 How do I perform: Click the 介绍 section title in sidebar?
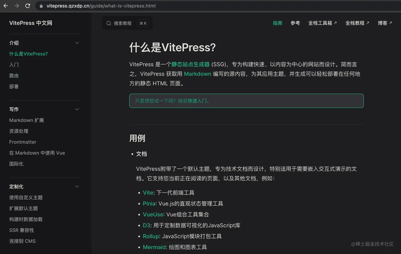(x=14, y=43)
